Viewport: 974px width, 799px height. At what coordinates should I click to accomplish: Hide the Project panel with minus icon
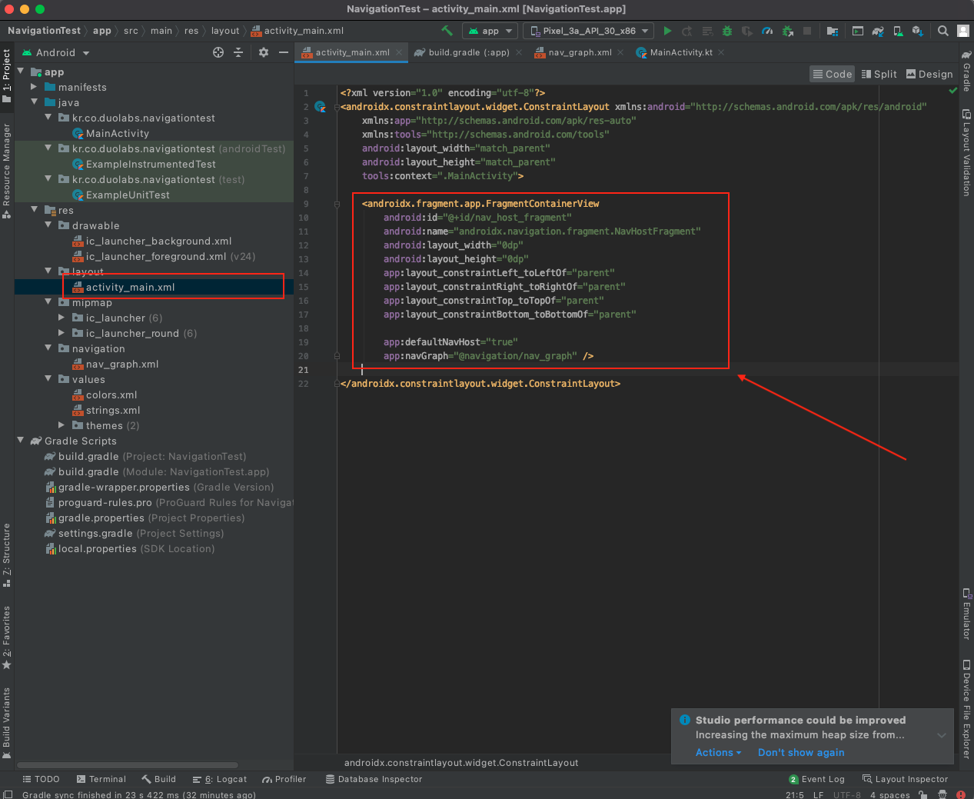pyautogui.click(x=284, y=52)
